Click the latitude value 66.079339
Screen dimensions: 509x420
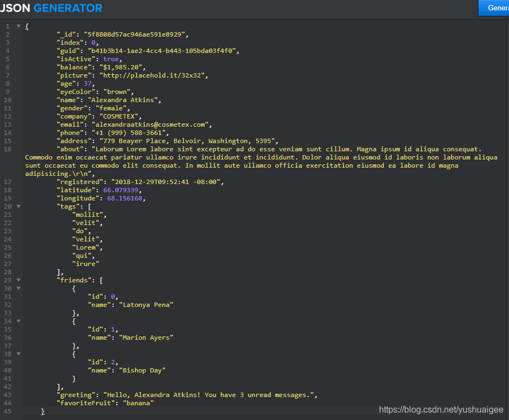pos(121,190)
